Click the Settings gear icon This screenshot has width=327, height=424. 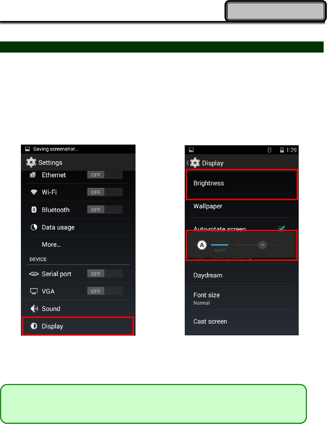[x=31, y=162]
